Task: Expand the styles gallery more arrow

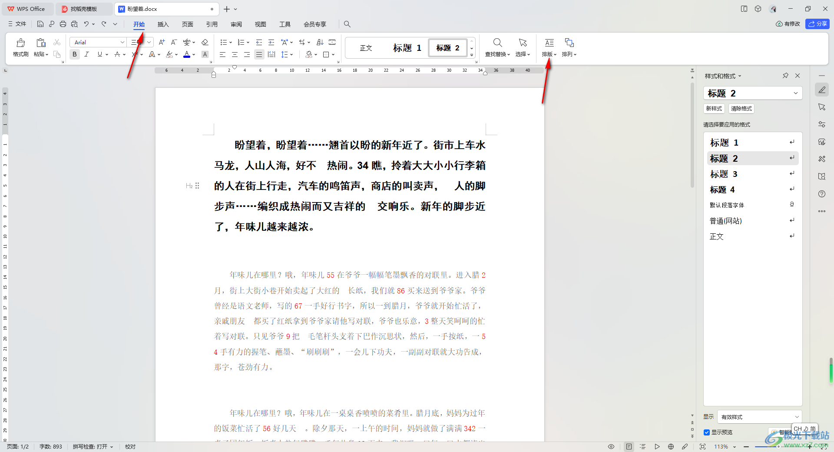Action: [x=472, y=55]
